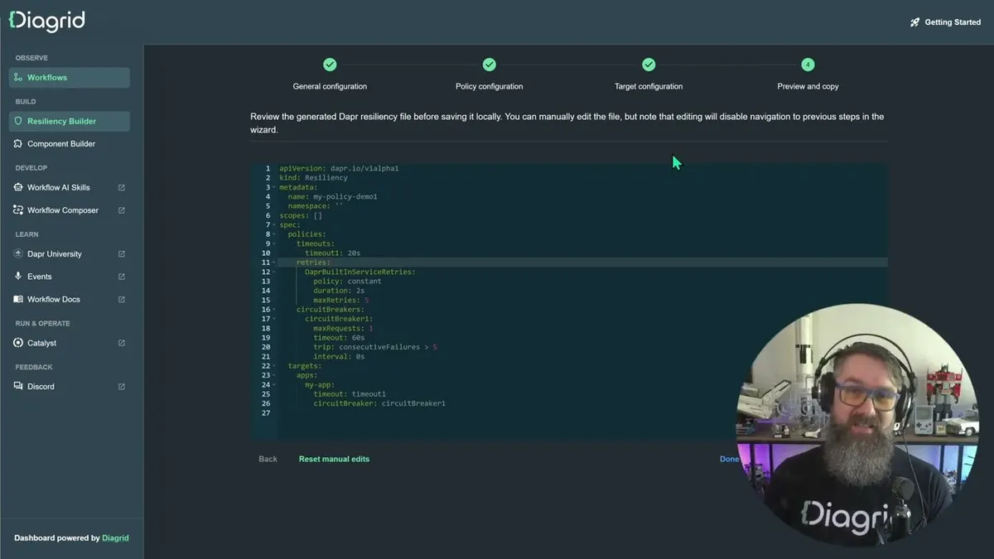
Task: Open Workflow Composer sidebar entry
Action: (x=70, y=210)
